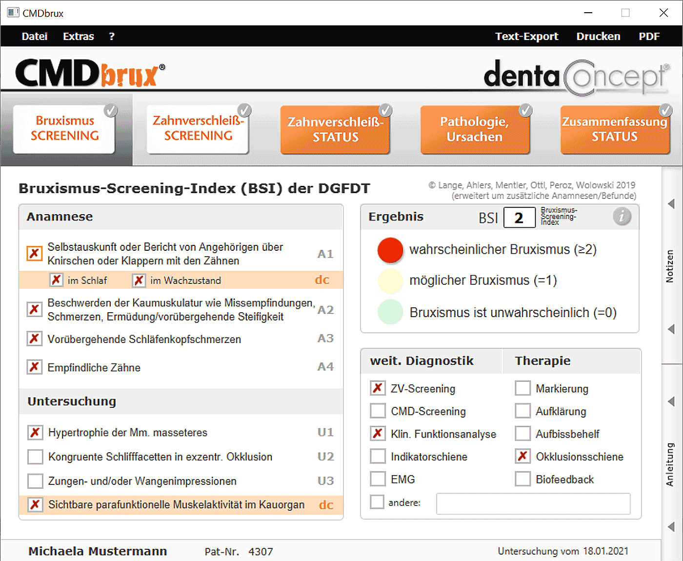The width and height of the screenshot is (683, 561).
Task: Open the Zahnverschleiß-STATUS section
Action: pos(335,129)
